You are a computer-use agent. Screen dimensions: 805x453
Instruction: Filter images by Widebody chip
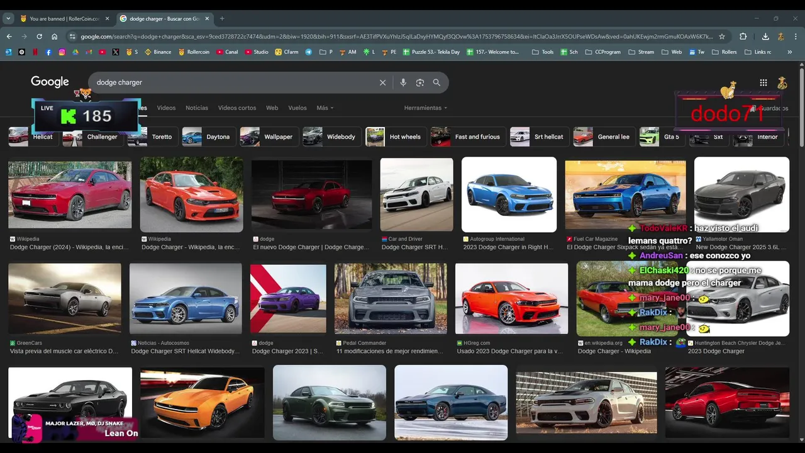coord(331,137)
